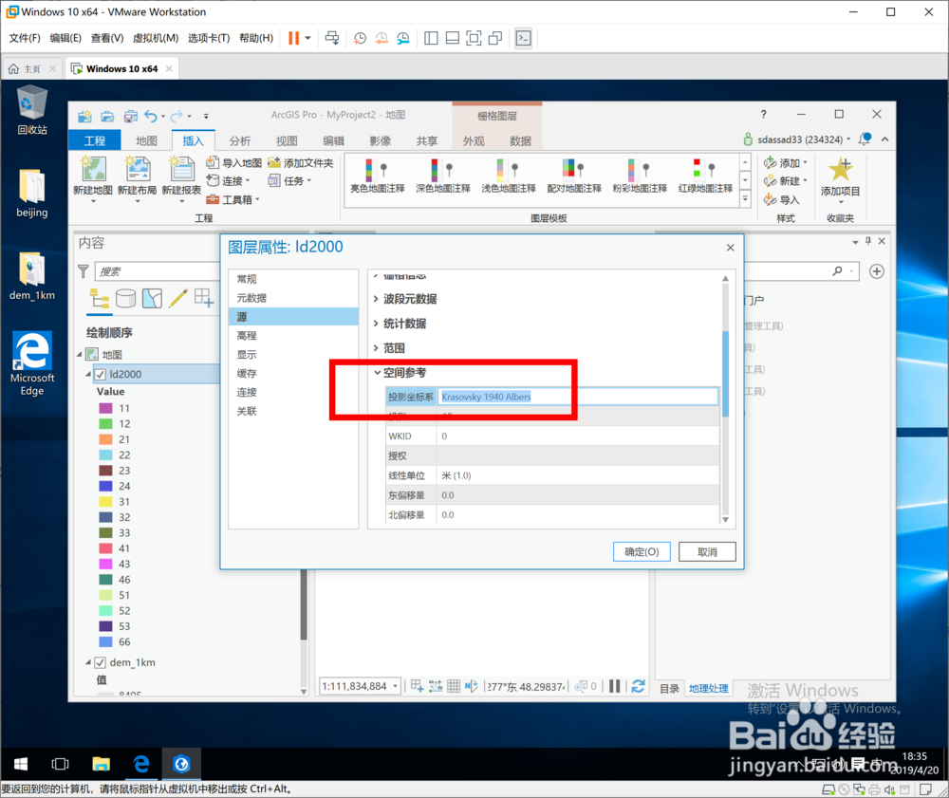Click the color swatch for value 24
Screen dimensions: 949x798
click(106, 486)
